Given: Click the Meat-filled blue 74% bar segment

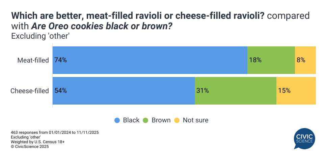Looking at the screenshot, I should [x=150, y=60].
